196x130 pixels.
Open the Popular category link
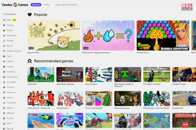pyautogui.click(x=10, y=25)
